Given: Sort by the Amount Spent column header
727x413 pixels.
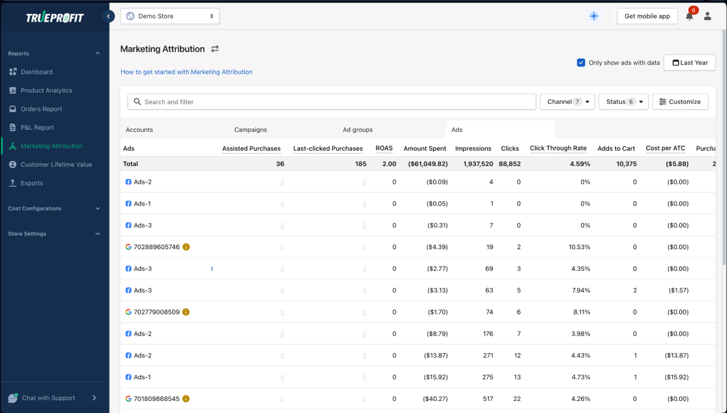Looking at the screenshot, I should coord(425,148).
